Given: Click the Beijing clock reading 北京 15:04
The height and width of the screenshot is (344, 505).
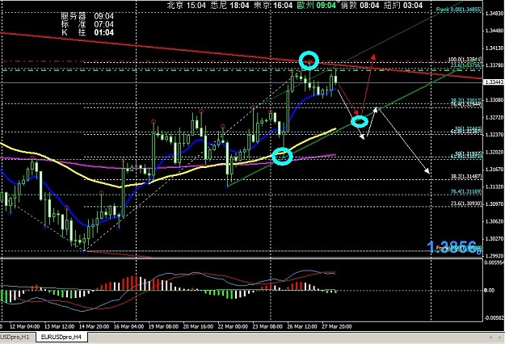Looking at the screenshot, I should (x=186, y=5).
